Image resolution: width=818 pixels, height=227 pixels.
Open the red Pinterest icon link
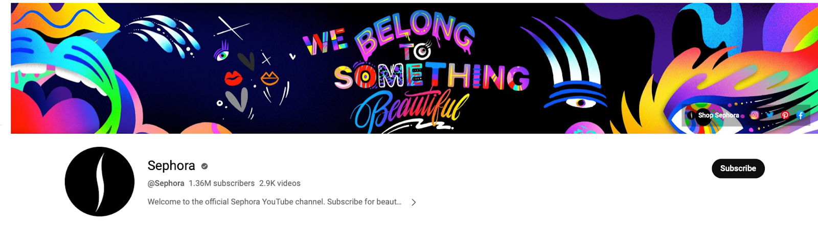785,115
